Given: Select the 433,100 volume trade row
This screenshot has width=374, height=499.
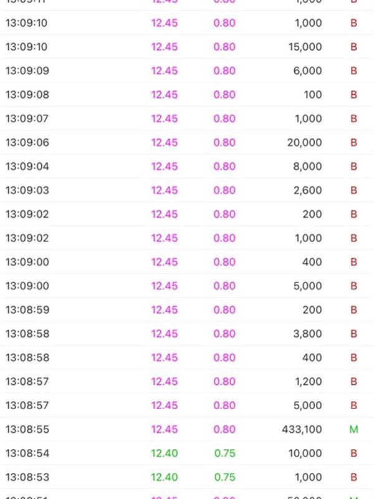Looking at the screenshot, I should coord(187,429).
